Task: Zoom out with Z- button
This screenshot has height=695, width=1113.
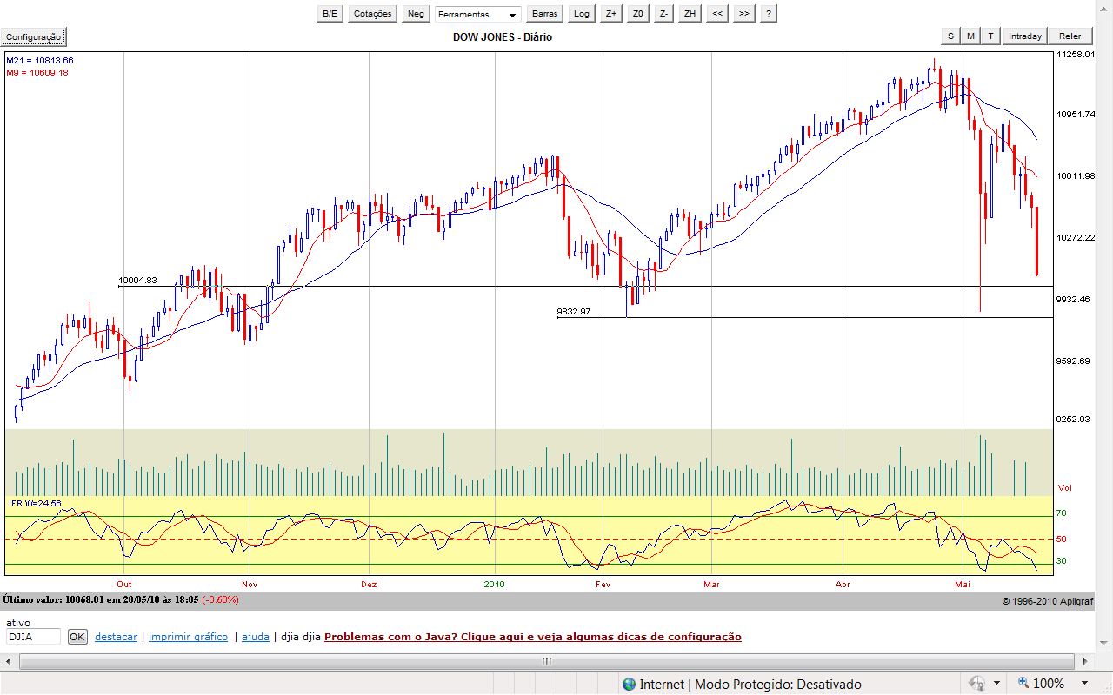Action: (x=663, y=13)
